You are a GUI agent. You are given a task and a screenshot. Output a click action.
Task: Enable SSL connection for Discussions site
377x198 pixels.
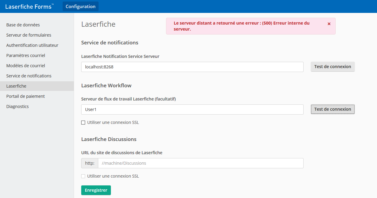click(x=83, y=176)
